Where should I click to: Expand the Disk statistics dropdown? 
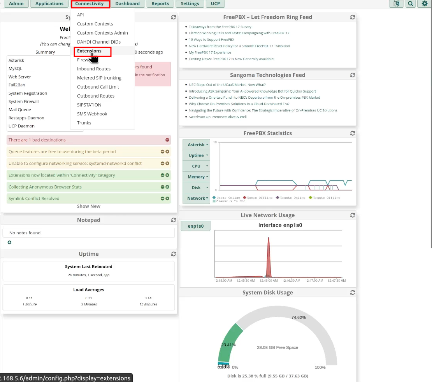pyautogui.click(x=196, y=188)
